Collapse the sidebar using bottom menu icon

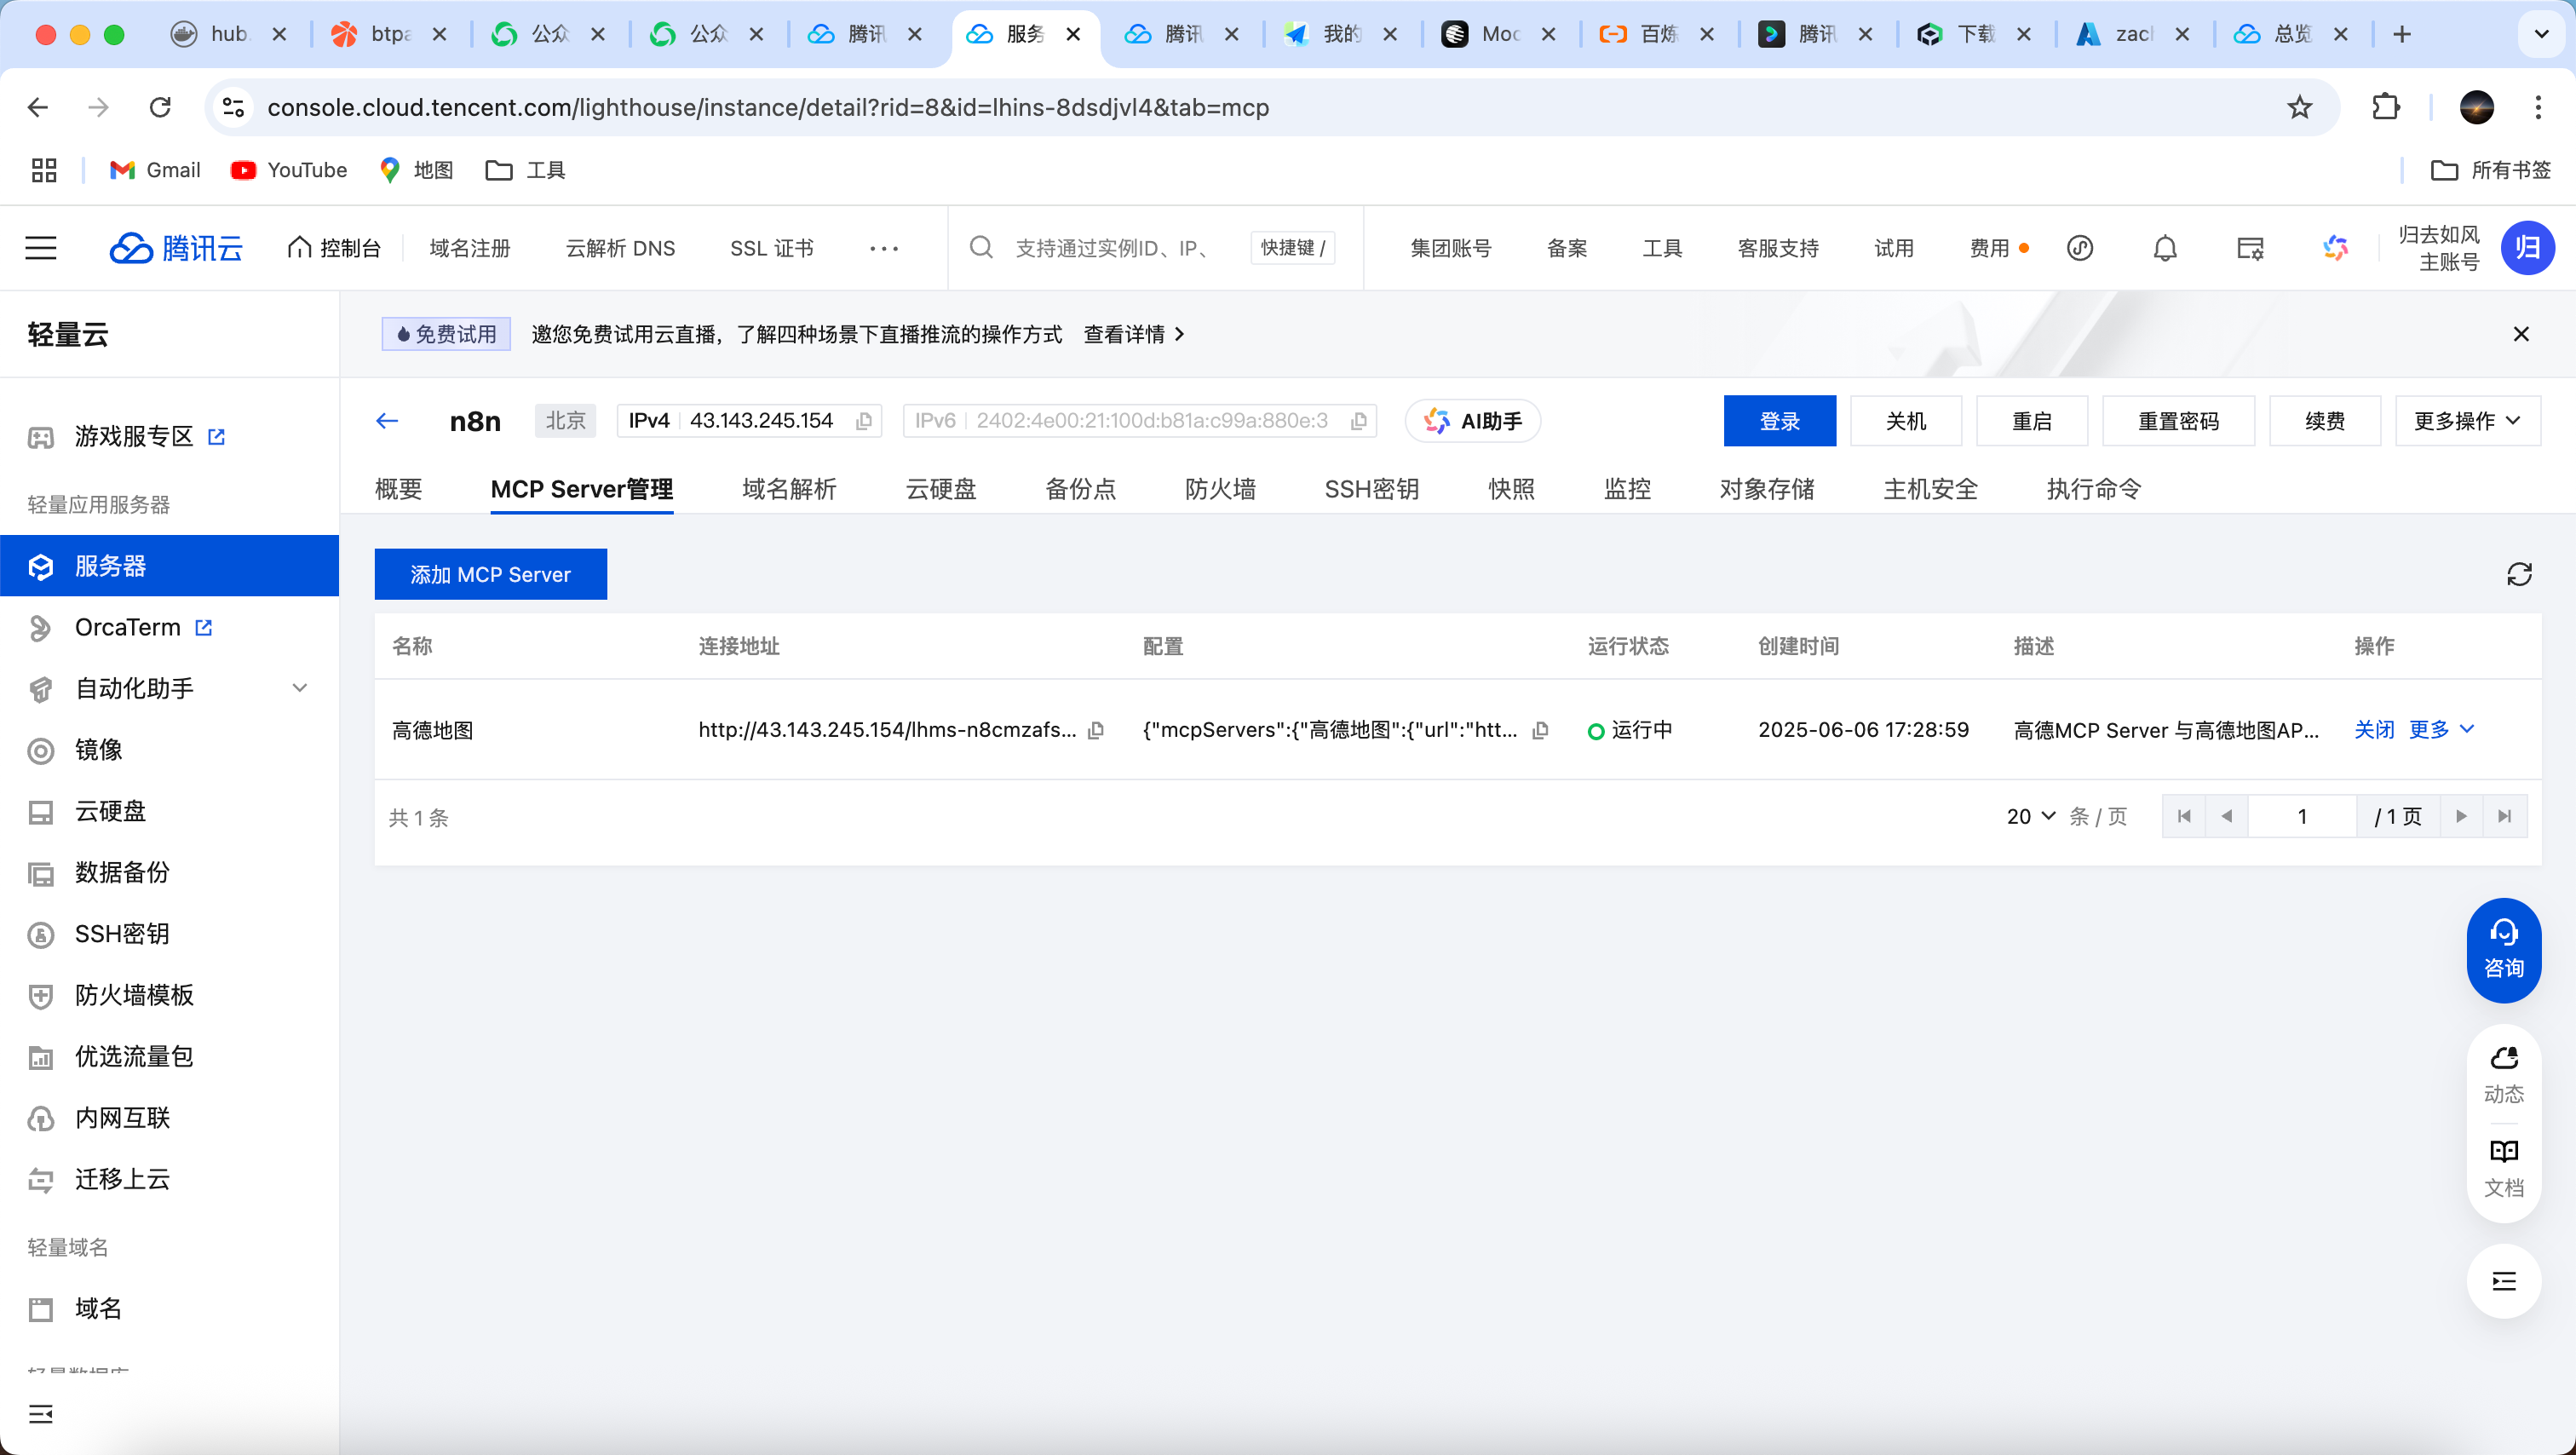click(41, 1414)
